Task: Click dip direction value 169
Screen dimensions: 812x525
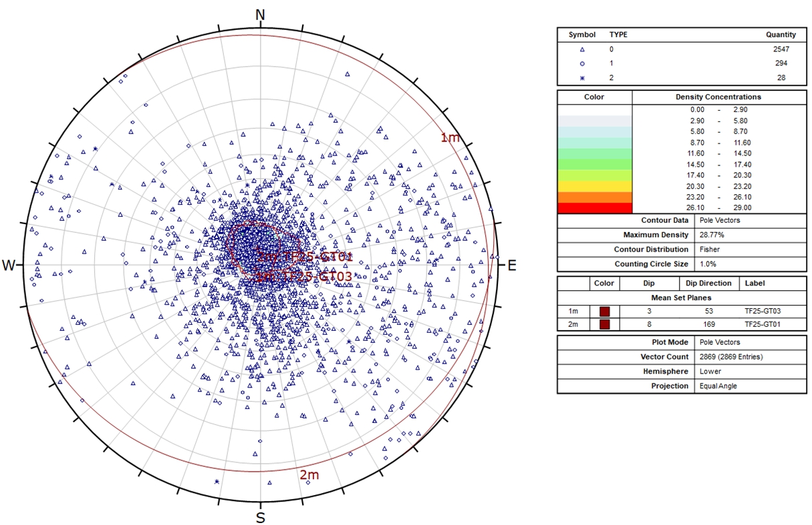Action: pyautogui.click(x=709, y=325)
